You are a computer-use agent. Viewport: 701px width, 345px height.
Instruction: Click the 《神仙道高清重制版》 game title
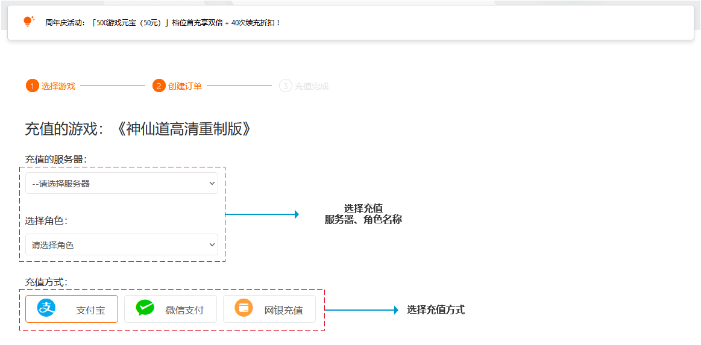pos(181,129)
